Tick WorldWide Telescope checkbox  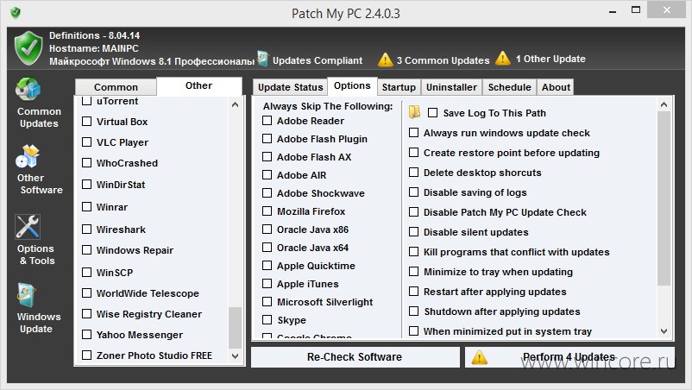[87, 293]
